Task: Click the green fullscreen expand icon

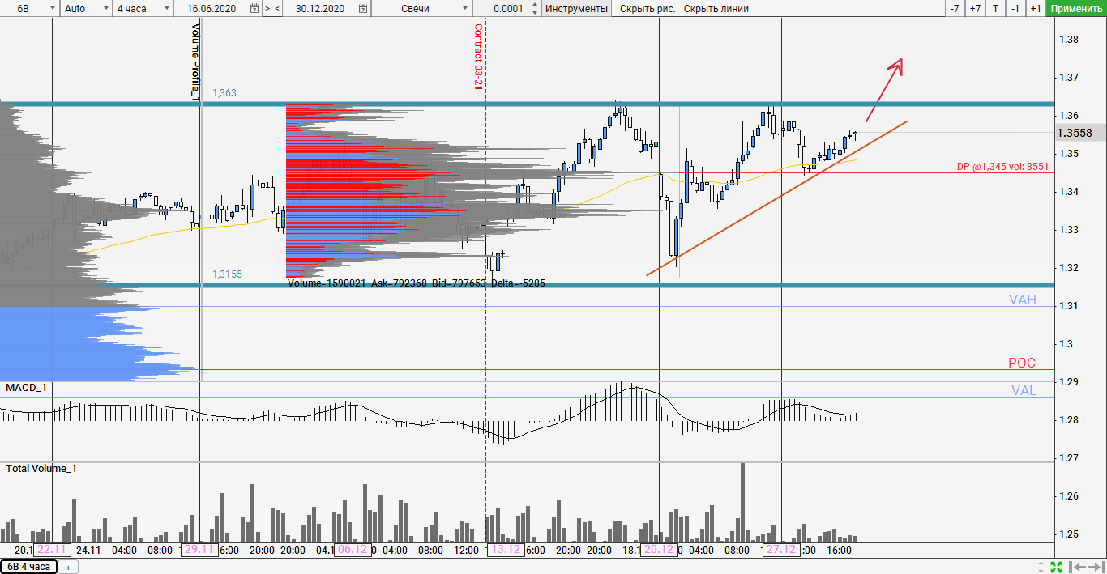Action: pyautogui.click(x=1056, y=567)
